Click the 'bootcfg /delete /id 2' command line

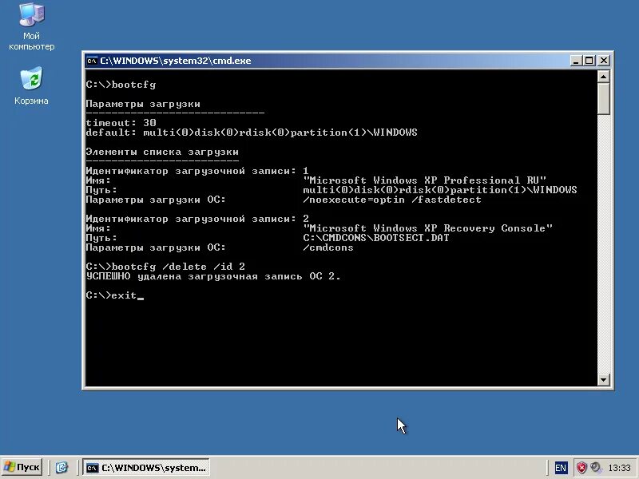(x=165, y=267)
